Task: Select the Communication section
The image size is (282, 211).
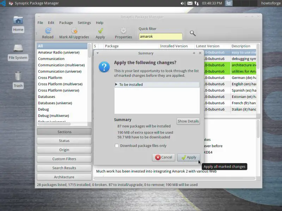Action: [62, 59]
